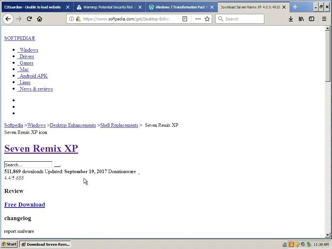Image resolution: width=332 pixels, height=249 pixels.
Task: Click the forward navigation arrow
Action: [19, 19]
